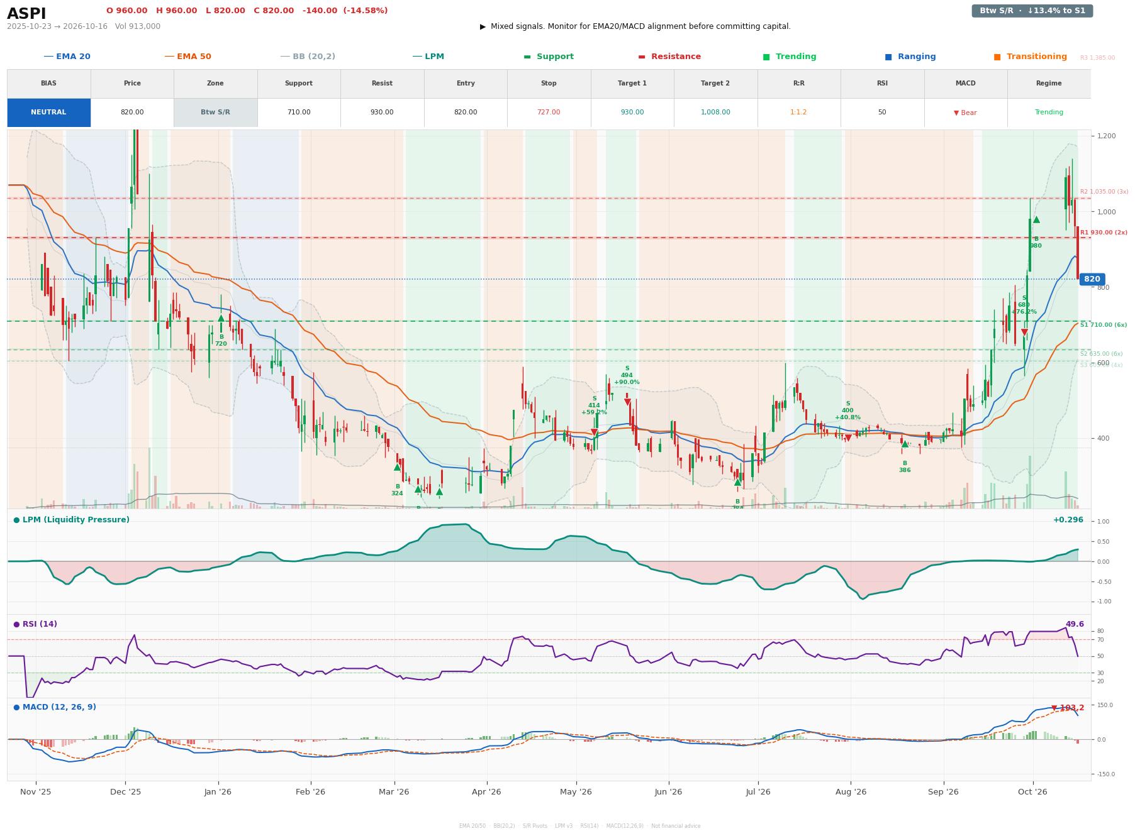Click the orange square beside Transitioning legend

(x=997, y=57)
